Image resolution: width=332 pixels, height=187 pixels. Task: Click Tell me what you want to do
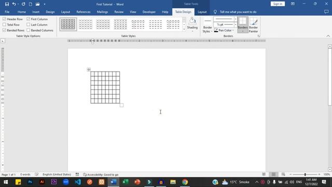238,12
